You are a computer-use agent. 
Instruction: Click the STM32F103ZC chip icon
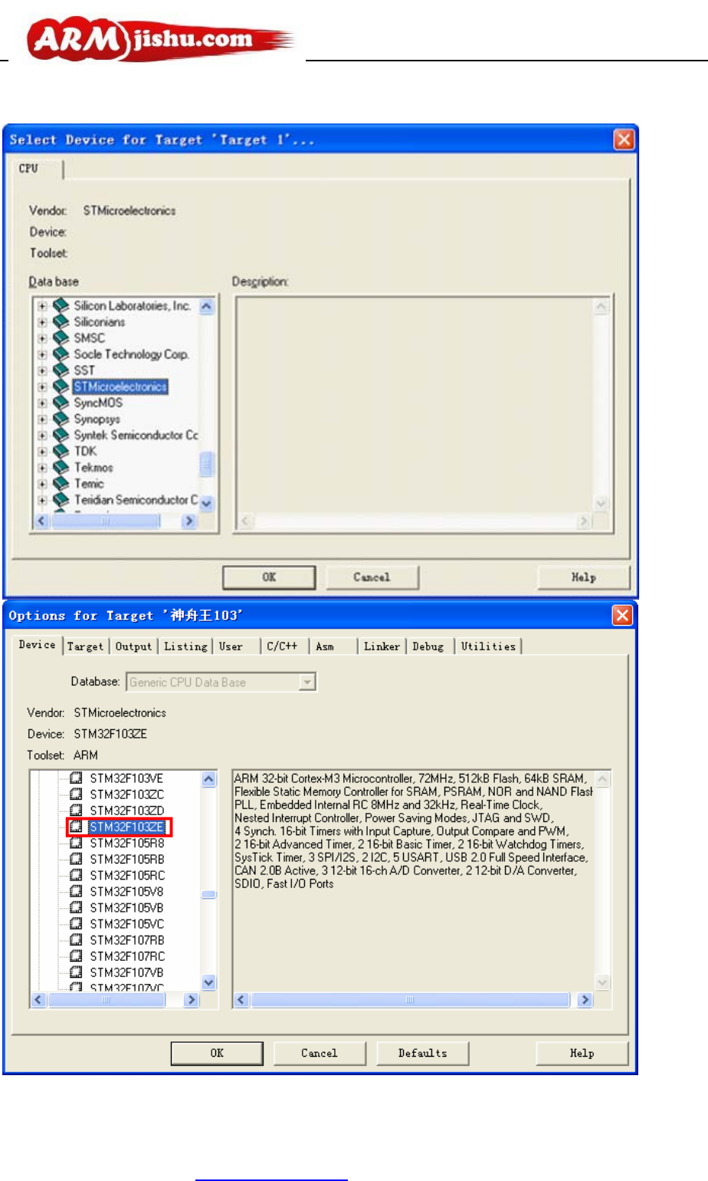(76, 794)
